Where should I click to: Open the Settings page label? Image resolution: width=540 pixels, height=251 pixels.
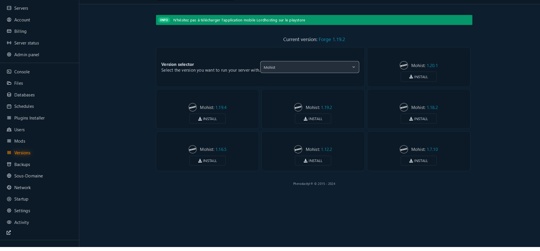coord(22,210)
